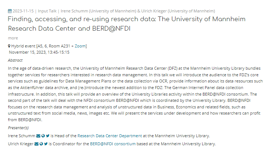Follow the BERD@NFDI consortium link

113,144
